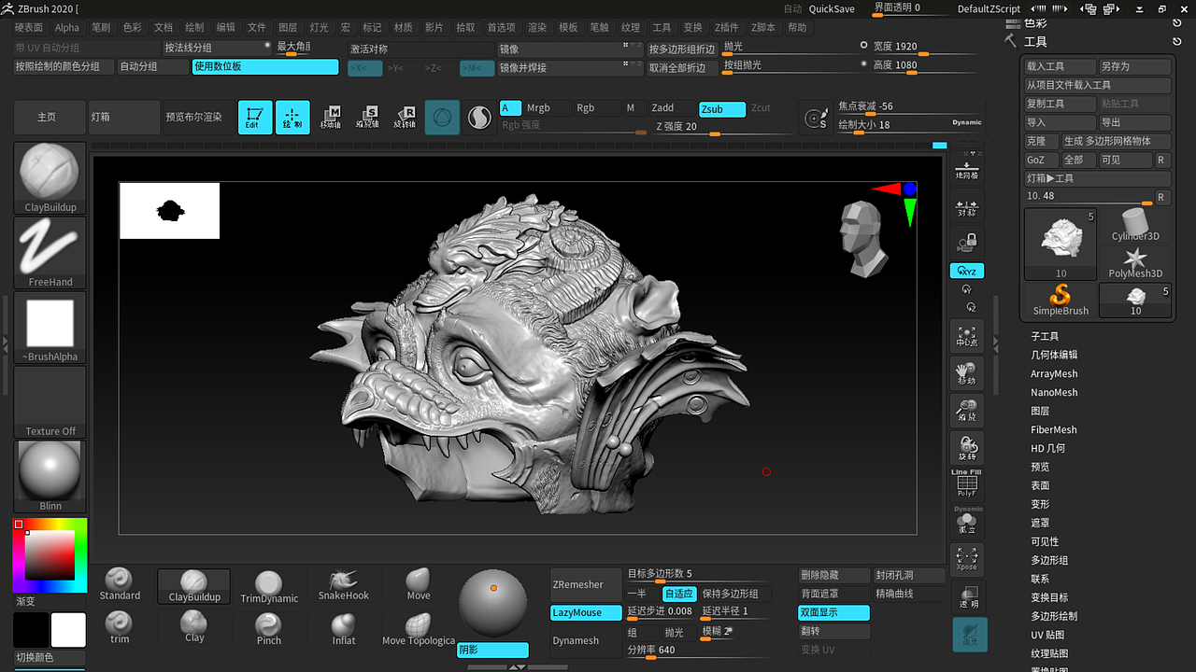Switch to Rotate gizmo mode (R)

click(x=405, y=118)
